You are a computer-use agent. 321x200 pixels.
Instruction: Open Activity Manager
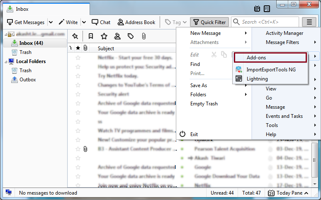[285, 33]
